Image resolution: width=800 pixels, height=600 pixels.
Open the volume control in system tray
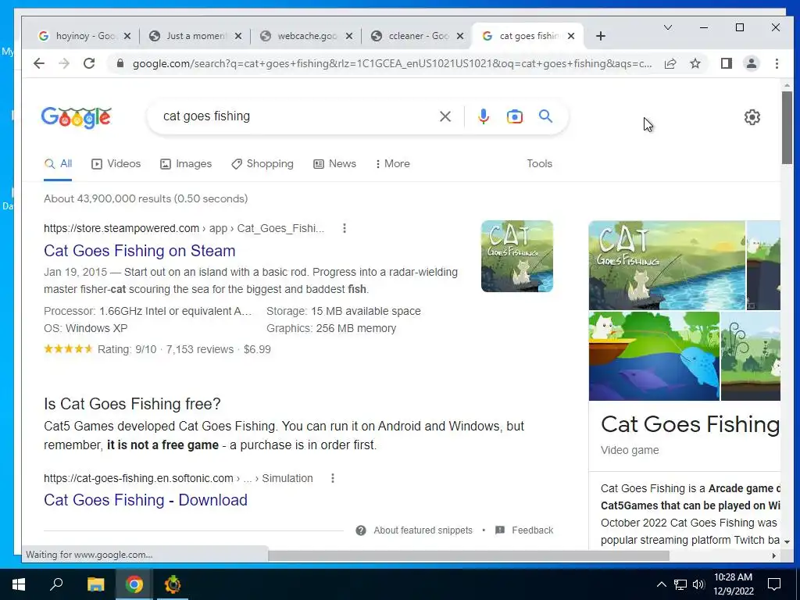click(698, 584)
